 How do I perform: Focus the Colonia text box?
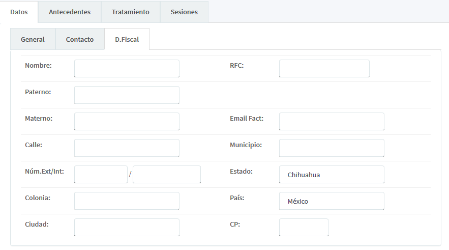(x=127, y=201)
